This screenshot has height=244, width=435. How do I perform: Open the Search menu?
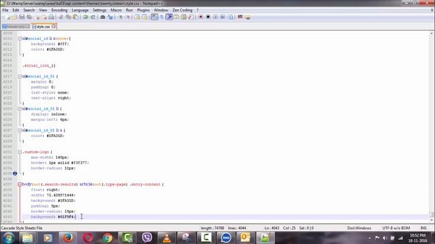coord(29,10)
